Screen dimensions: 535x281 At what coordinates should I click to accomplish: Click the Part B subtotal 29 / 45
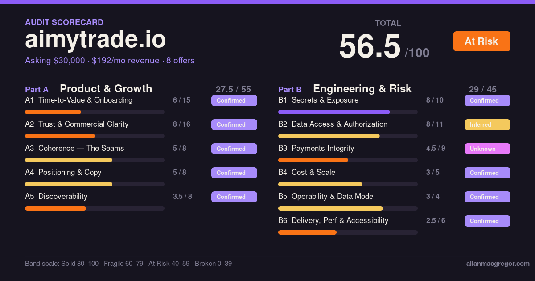coord(483,89)
